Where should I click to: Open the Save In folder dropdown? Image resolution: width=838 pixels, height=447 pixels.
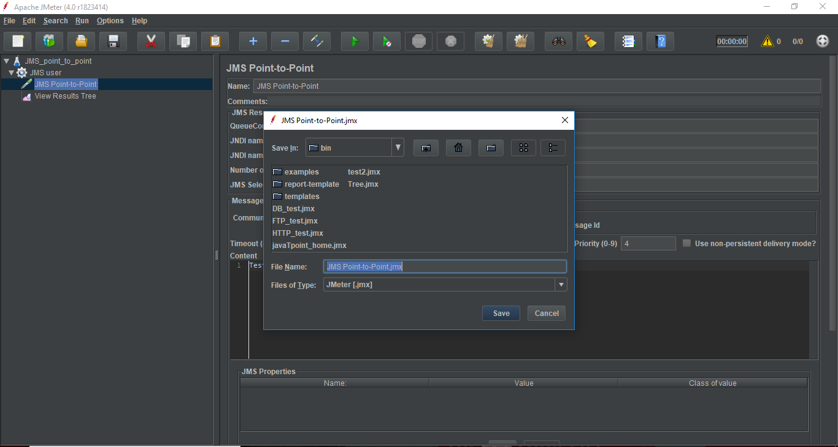398,148
